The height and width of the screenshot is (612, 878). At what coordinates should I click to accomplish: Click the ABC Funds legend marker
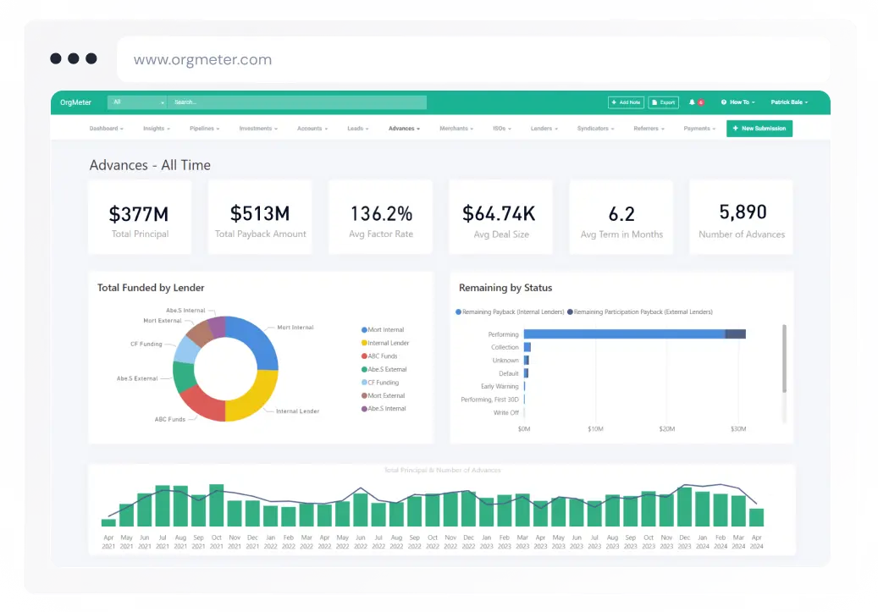[365, 356]
